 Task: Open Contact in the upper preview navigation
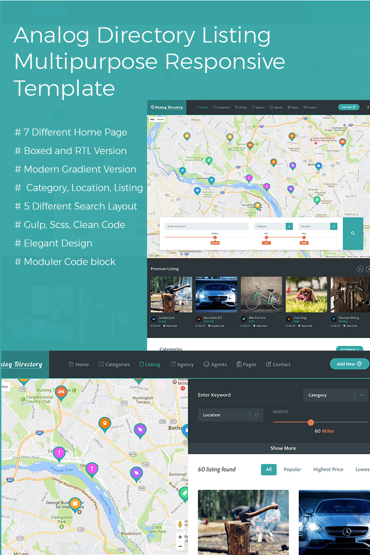point(310,107)
